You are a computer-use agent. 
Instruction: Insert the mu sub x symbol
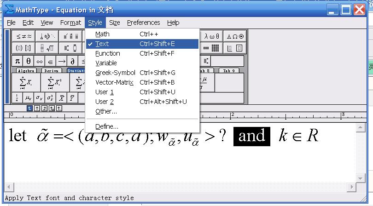(28, 98)
